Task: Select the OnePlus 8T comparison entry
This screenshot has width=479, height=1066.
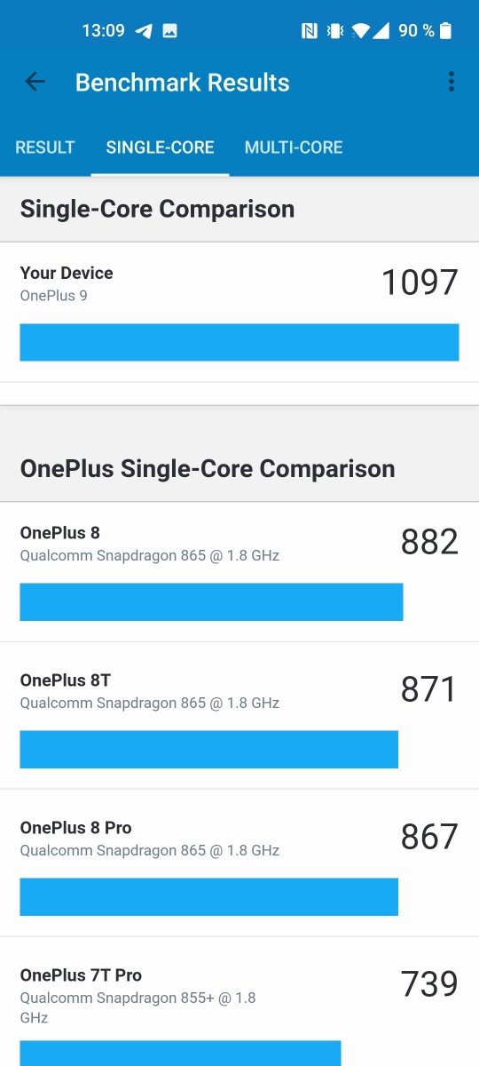Action: (x=239, y=716)
